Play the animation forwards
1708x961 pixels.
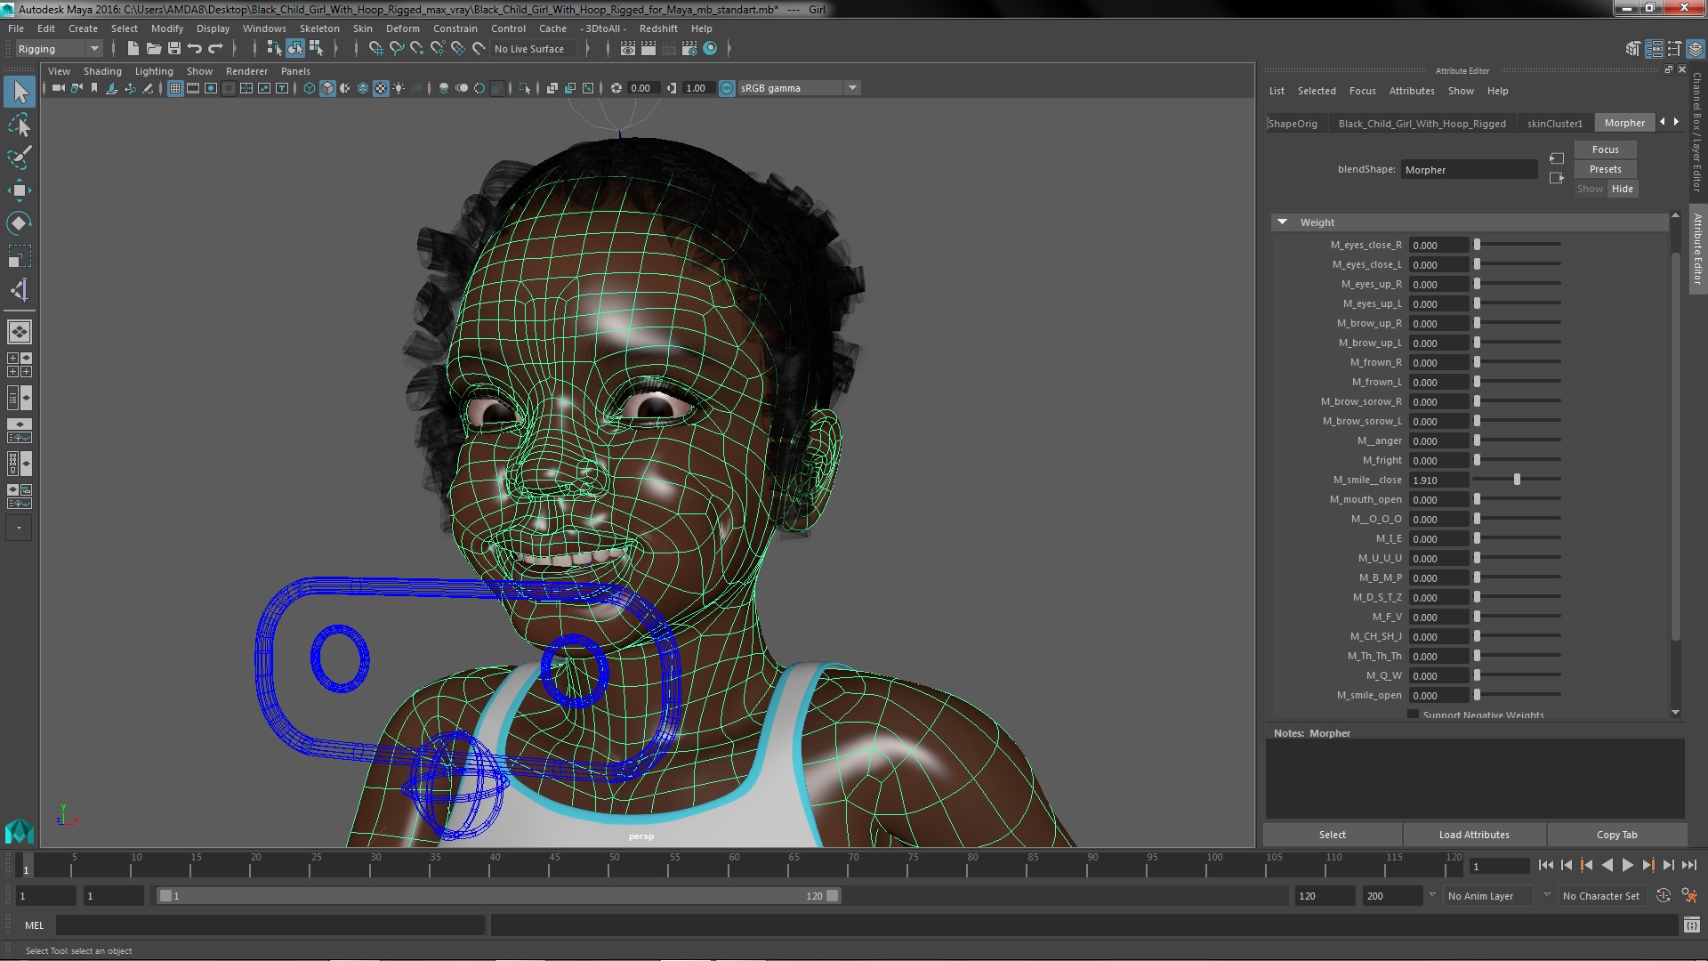click(1627, 865)
